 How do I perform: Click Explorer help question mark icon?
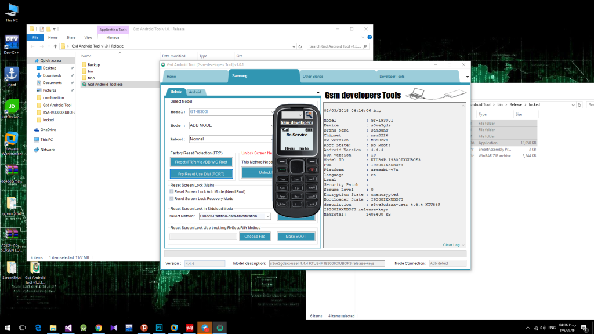coord(370,37)
